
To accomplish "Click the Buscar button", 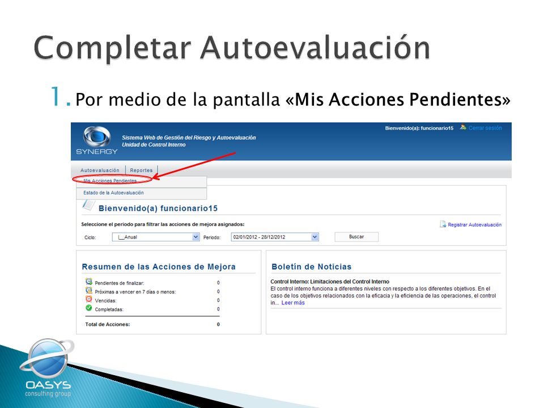I will [x=356, y=237].
